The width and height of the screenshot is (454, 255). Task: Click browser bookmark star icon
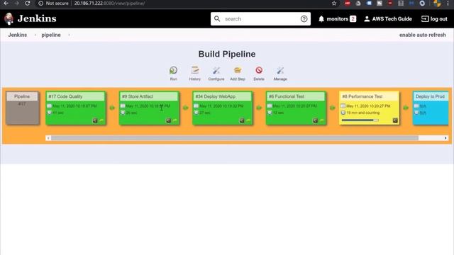point(334,3)
